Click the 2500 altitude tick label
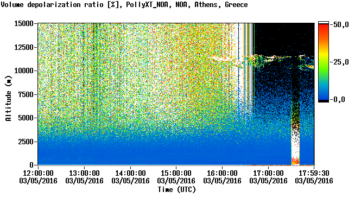 26,142
